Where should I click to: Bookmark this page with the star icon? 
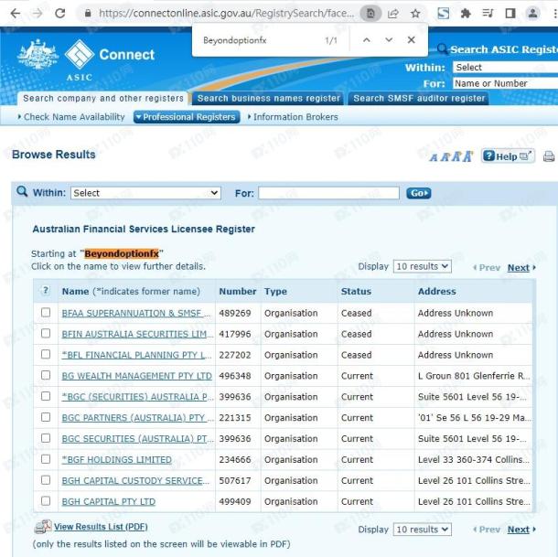tap(415, 14)
